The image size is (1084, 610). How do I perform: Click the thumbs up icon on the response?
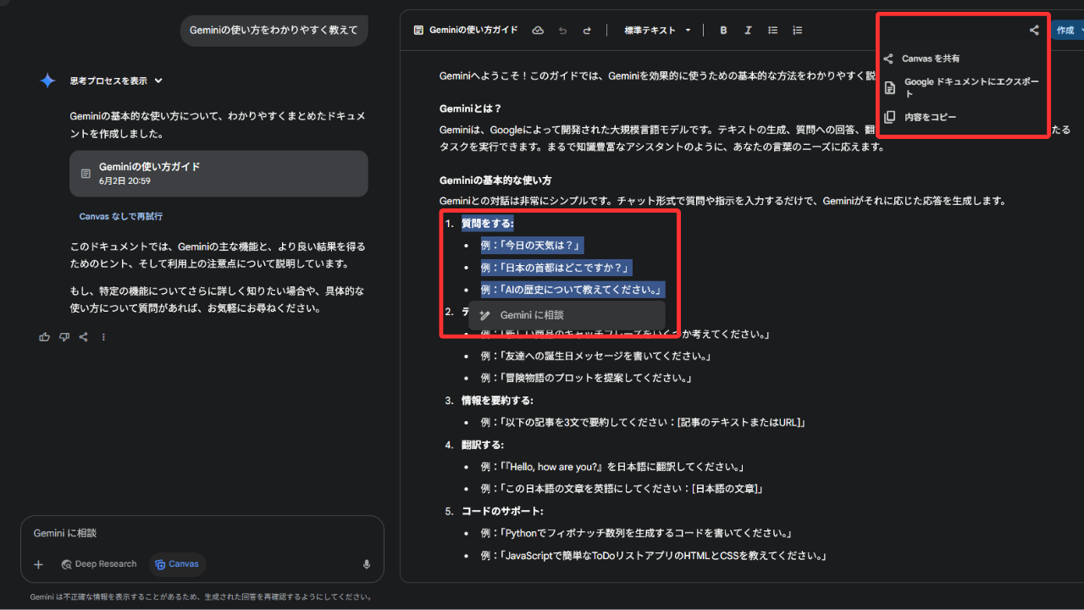[x=45, y=337]
